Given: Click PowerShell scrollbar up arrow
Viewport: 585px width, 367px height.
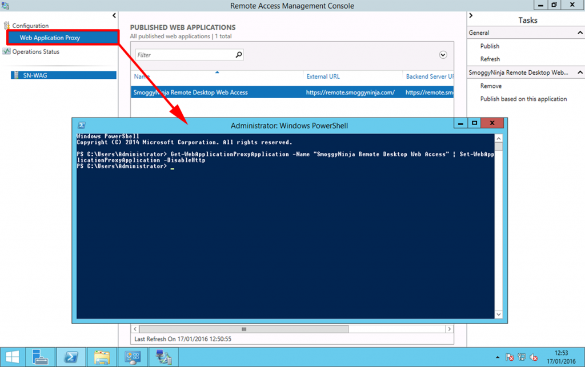Looking at the screenshot, I should click(498, 138).
